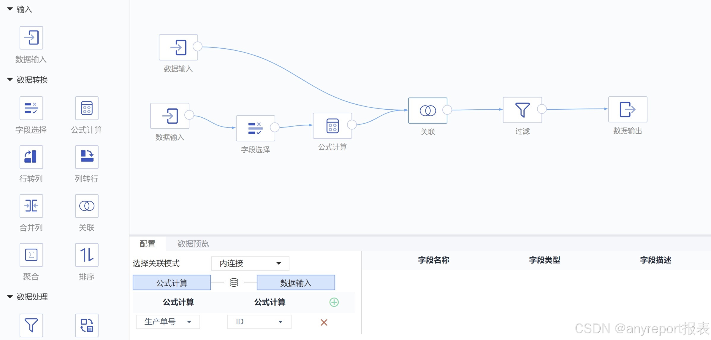
Task: Pick the 行转列 transform icon
Action: point(31,157)
